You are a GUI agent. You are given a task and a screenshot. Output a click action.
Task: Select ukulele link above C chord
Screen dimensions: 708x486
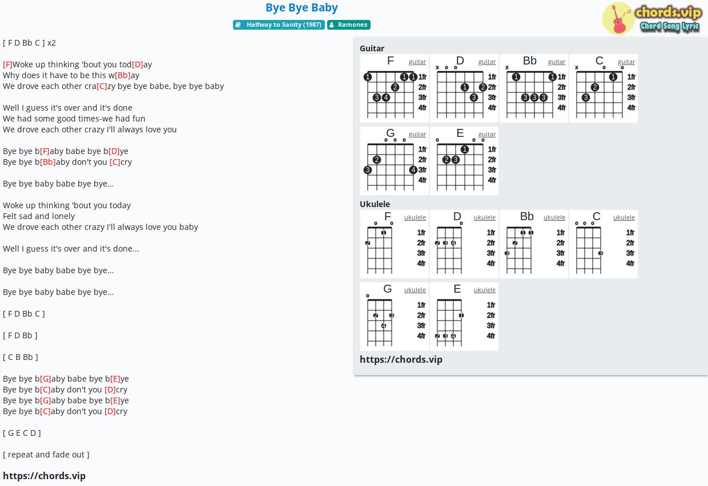(624, 217)
